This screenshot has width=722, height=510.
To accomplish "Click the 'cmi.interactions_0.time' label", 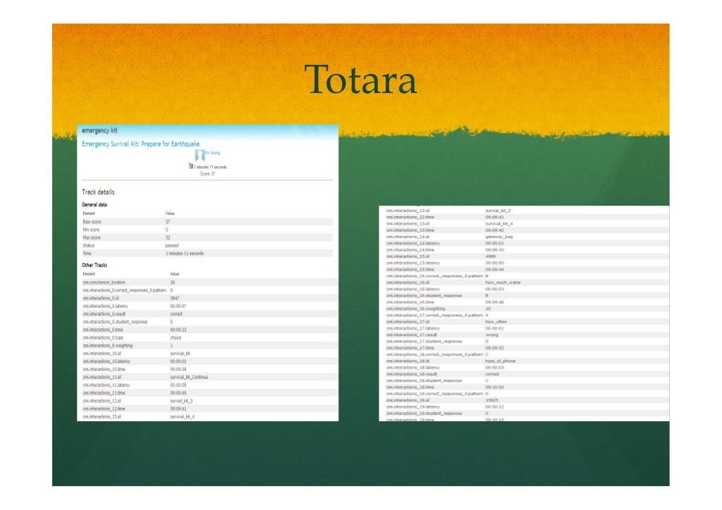I will pos(103,330).
